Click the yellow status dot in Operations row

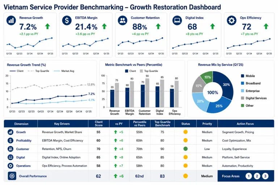[x=185, y=166]
